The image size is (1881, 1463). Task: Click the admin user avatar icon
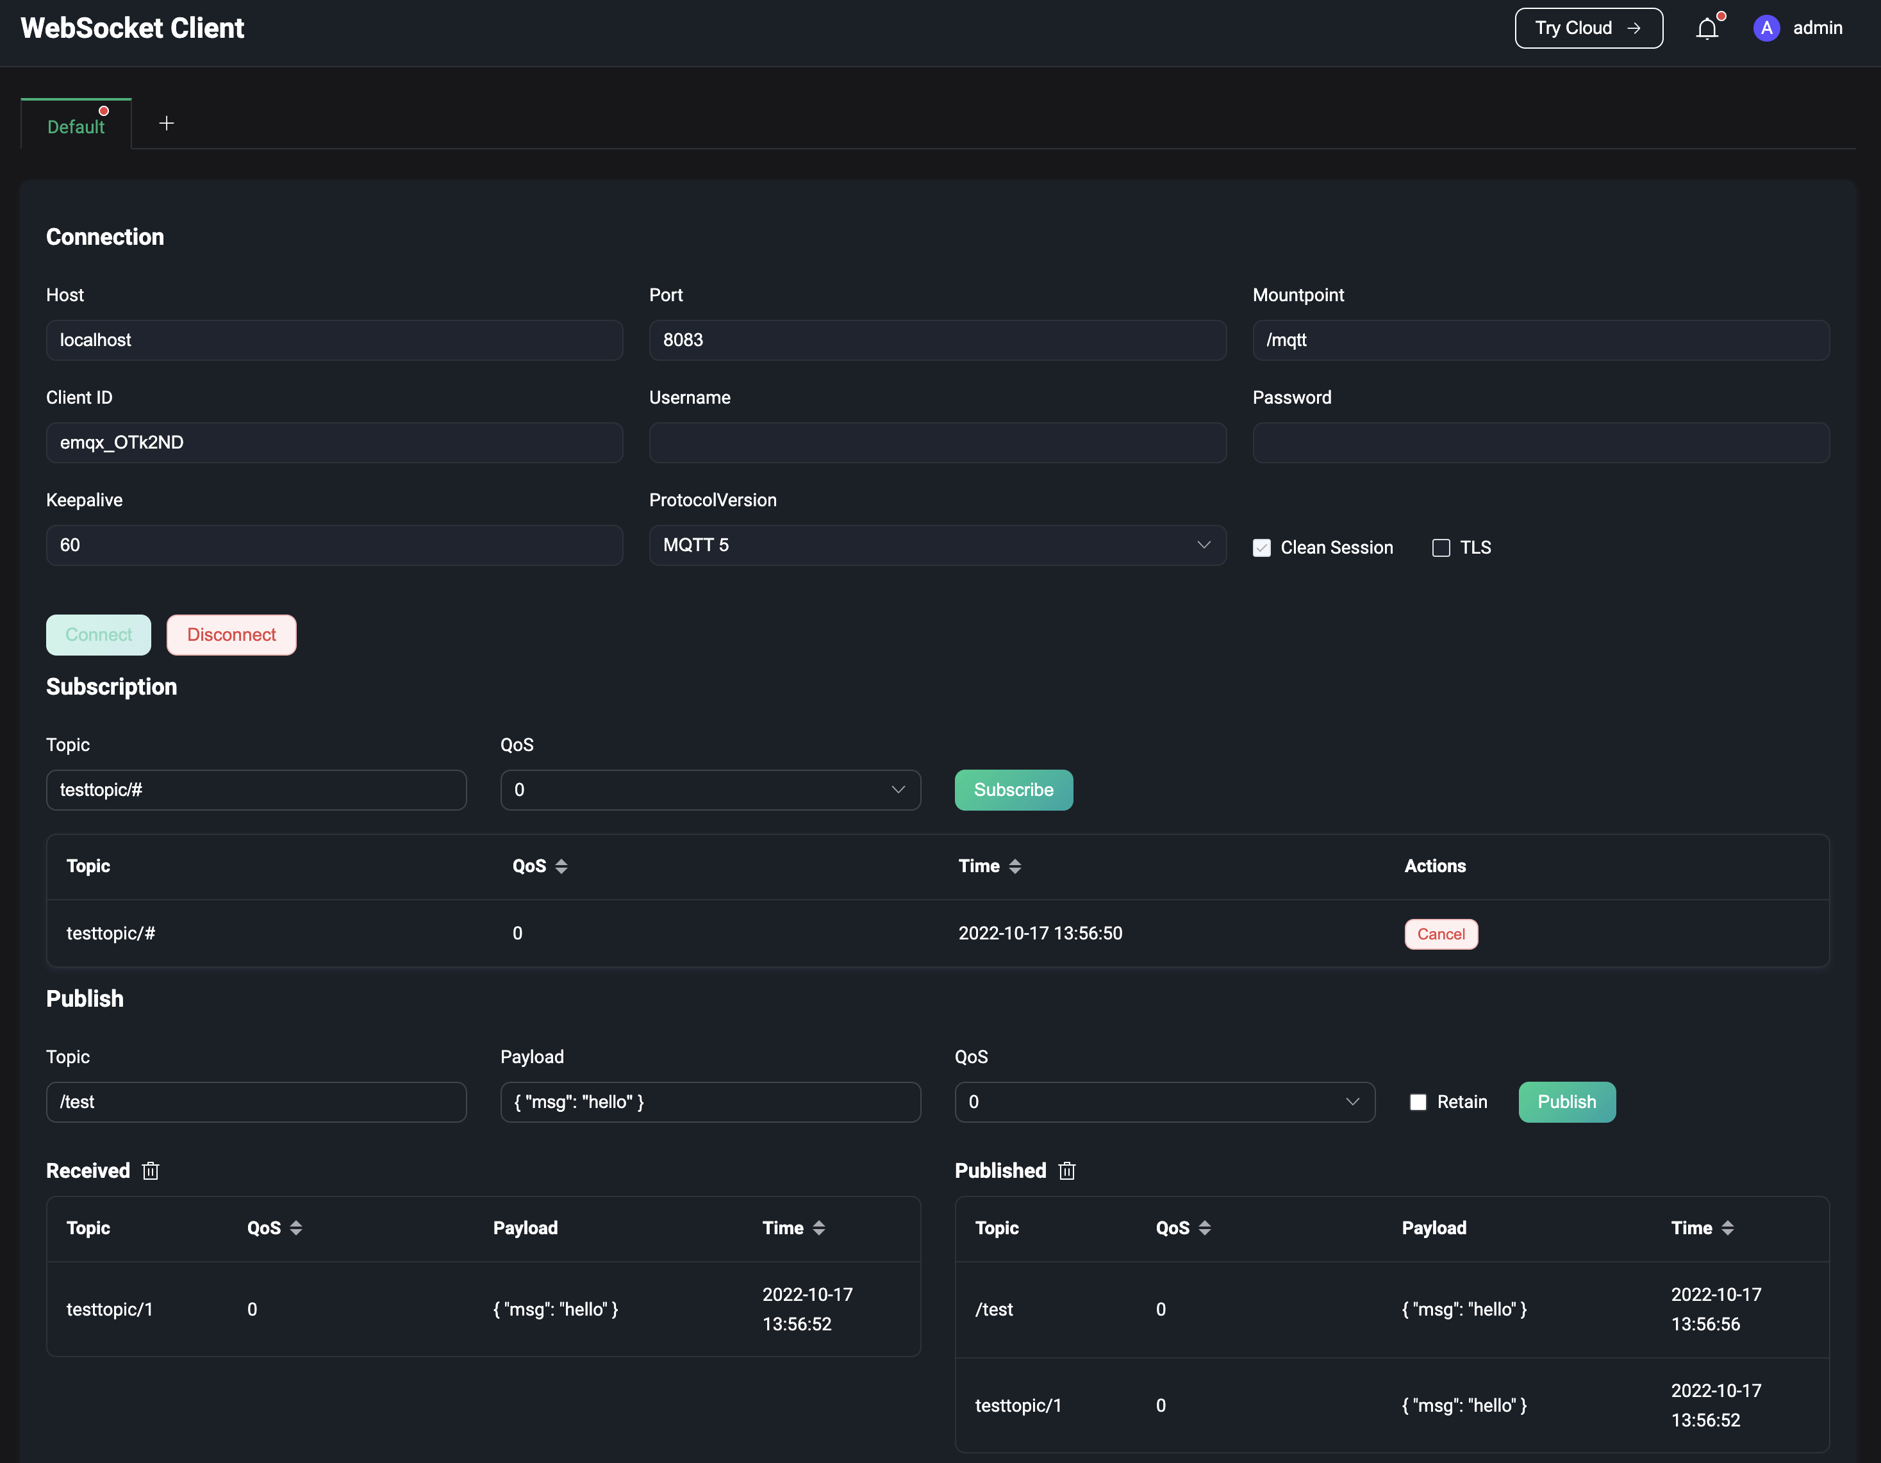click(1766, 28)
